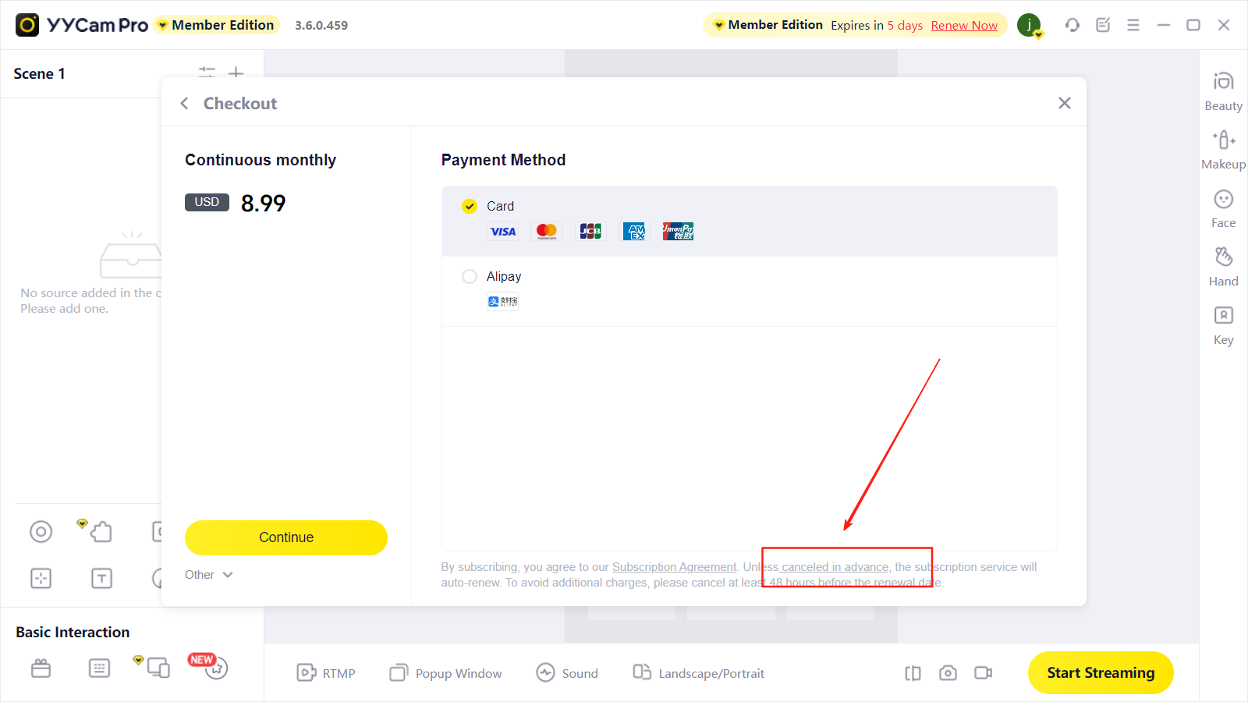
Task: Click the Expires in 5 days notice
Action: click(x=877, y=25)
